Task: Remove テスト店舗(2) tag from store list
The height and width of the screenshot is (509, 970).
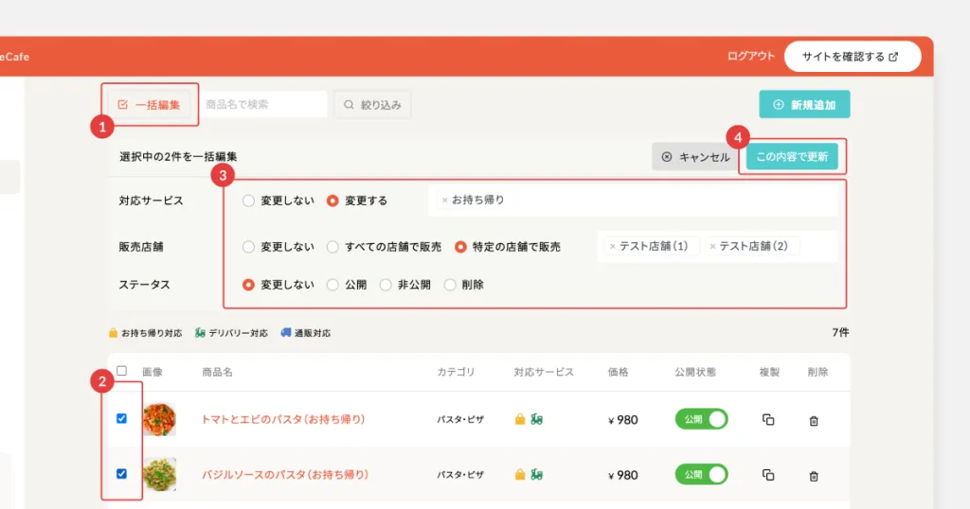Action: 712,246
